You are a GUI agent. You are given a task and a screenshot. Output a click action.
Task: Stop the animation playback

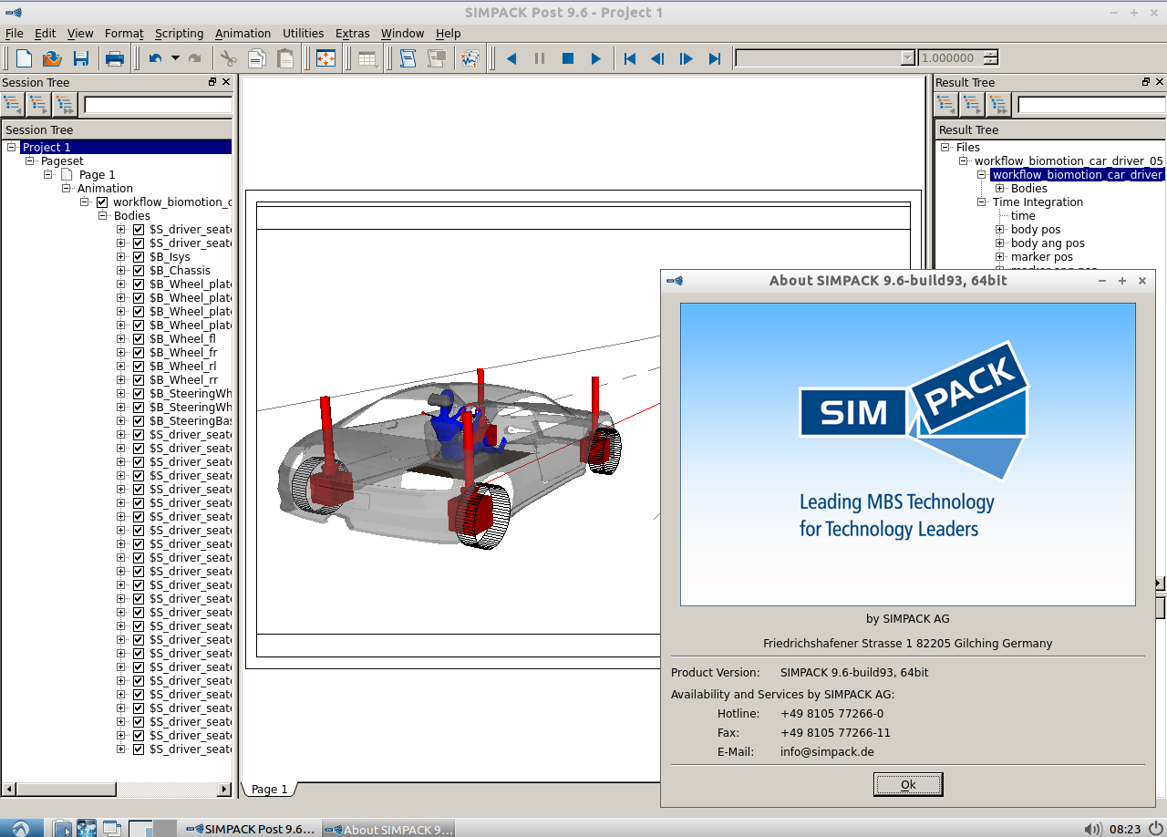pyautogui.click(x=568, y=58)
